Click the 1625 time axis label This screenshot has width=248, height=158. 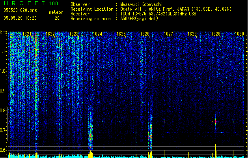tap(121, 34)
